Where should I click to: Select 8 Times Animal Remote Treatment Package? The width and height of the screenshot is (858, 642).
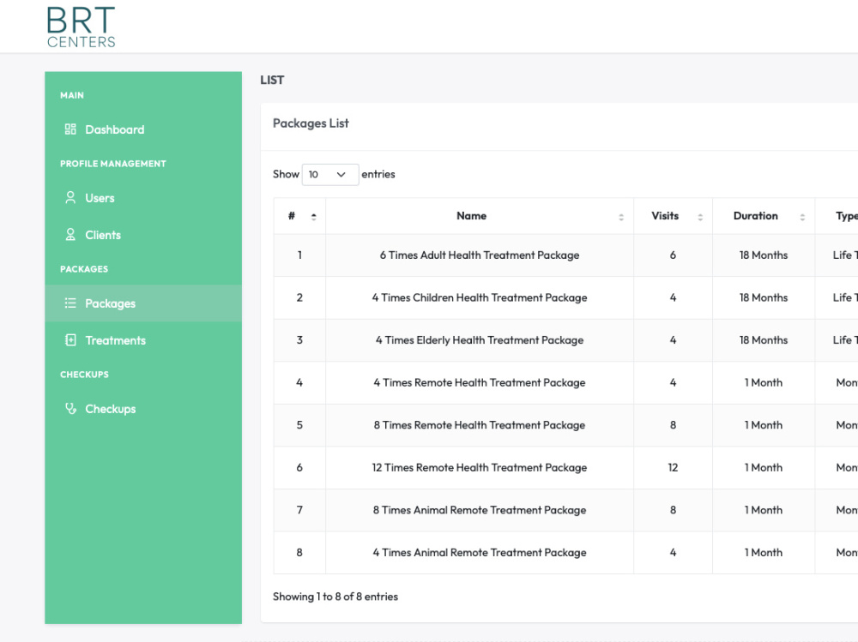[x=480, y=510]
